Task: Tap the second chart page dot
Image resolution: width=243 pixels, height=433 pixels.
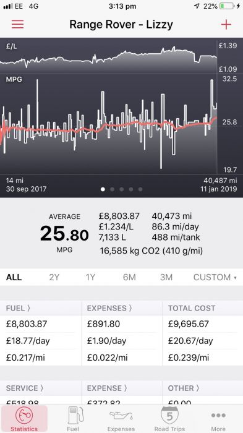Action: click(112, 189)
